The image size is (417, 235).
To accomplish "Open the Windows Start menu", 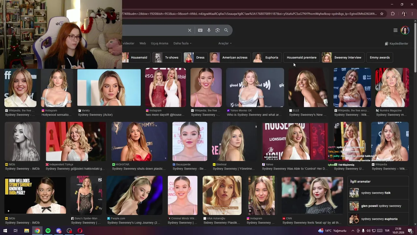I will pyautogui.click(x=5, y=231).
